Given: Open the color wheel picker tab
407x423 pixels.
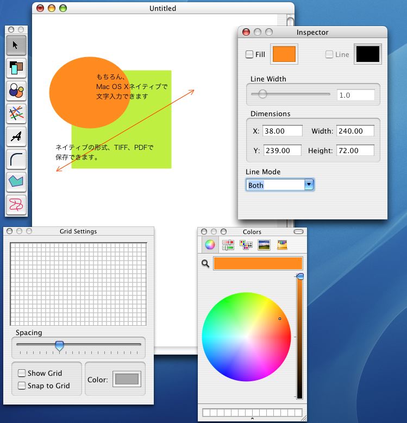Looking at the screenshot, I should 210,245.
